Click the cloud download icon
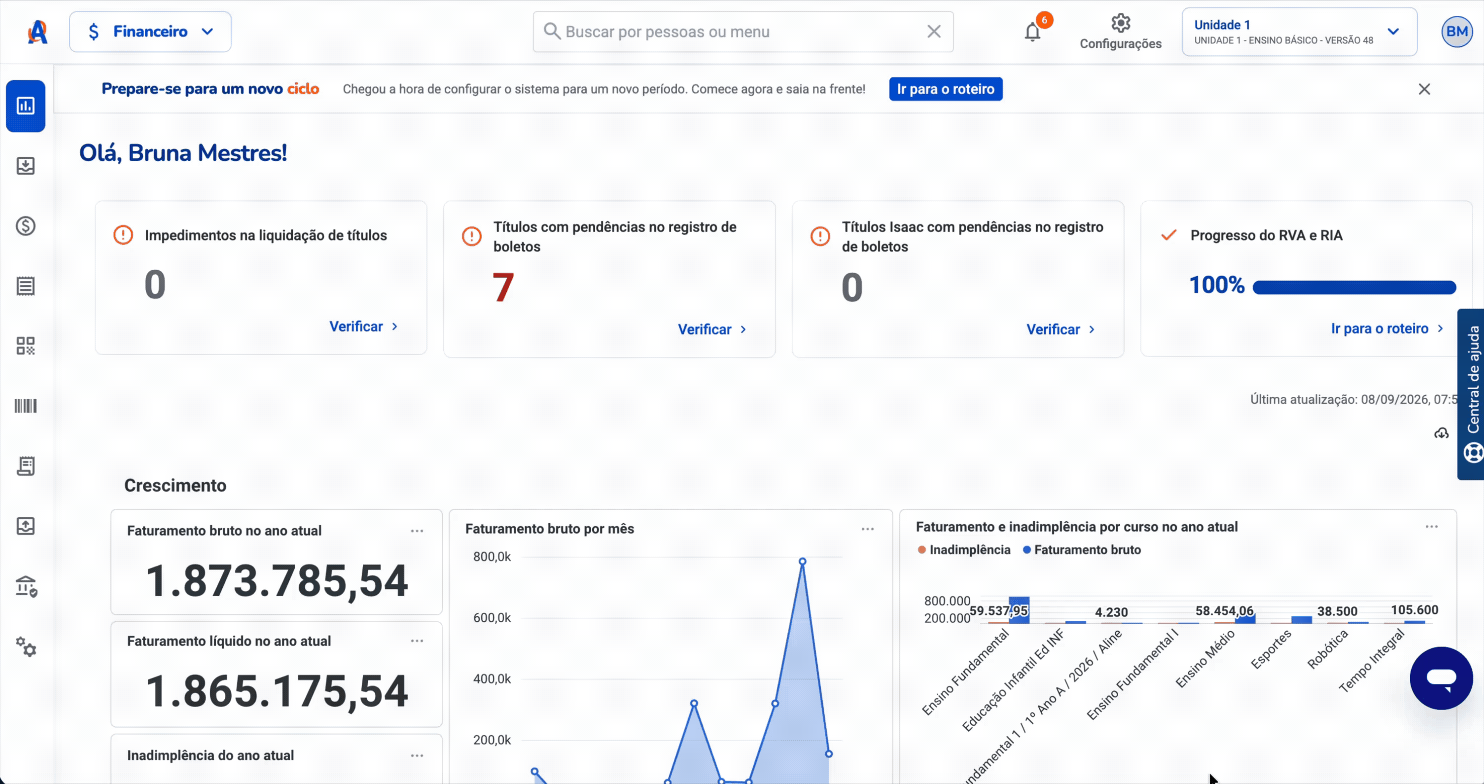Screen dimensions: 1484x784 [x=1442, y=433]
